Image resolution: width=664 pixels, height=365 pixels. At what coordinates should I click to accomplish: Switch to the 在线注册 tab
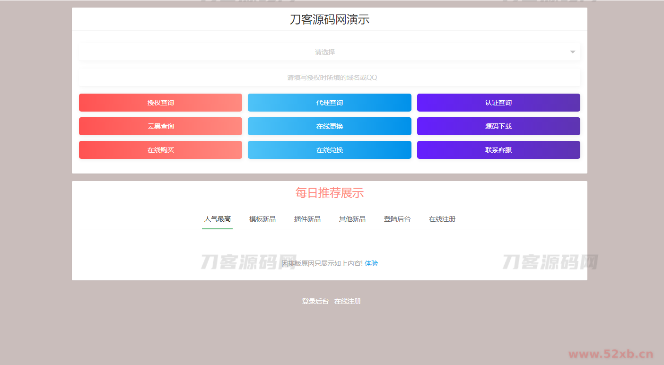(x=442, y=219)
